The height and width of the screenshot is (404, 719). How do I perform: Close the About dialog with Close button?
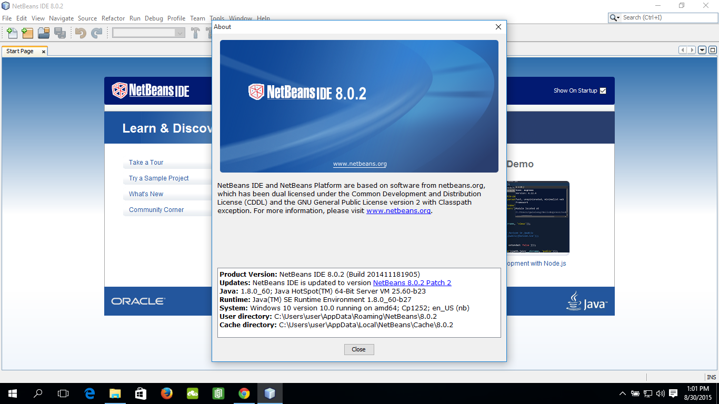coord(359,349)
